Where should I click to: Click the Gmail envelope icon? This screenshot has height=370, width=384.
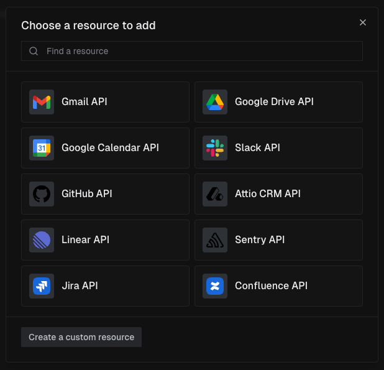pos(42,102)
